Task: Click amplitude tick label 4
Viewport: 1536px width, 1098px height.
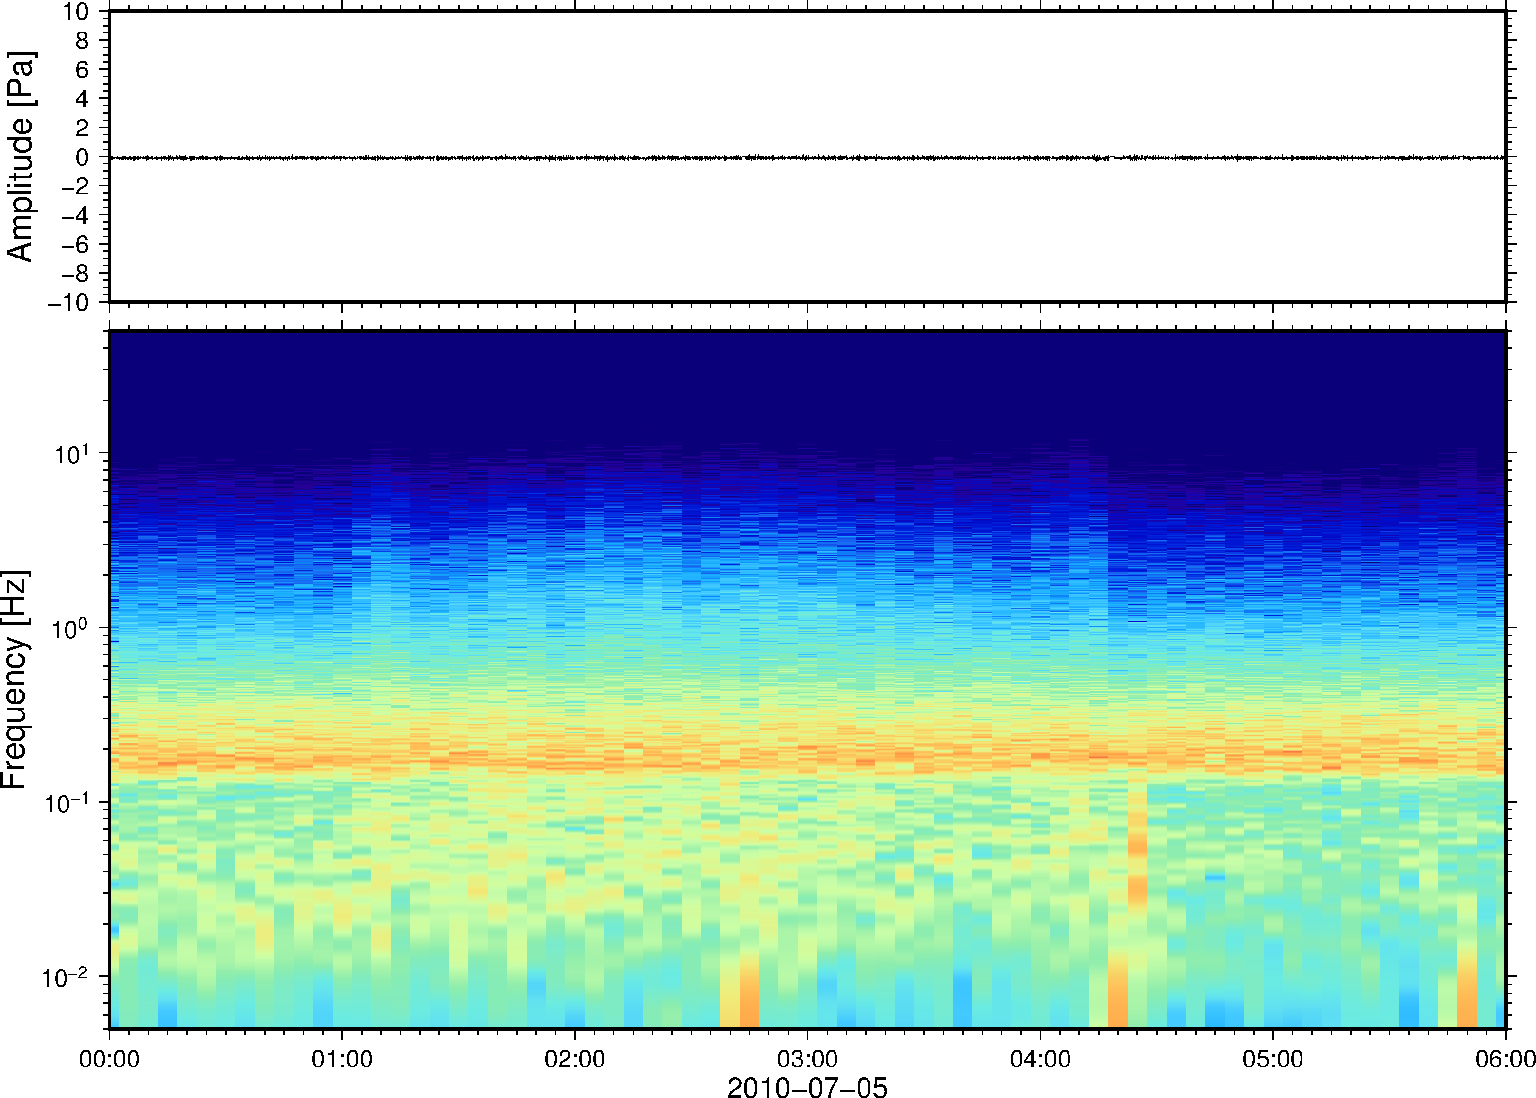Action: pos(83,98)
